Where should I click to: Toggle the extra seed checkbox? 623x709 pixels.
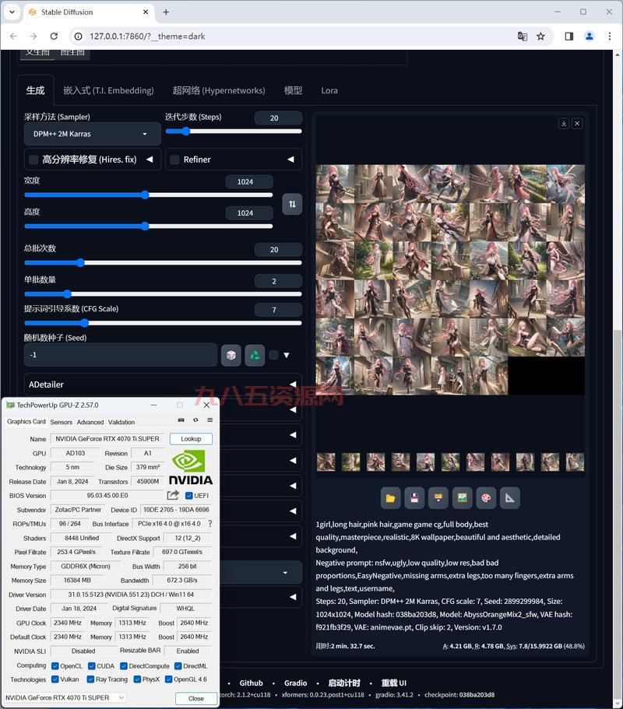pyautogui.click(x=273, y=355)
